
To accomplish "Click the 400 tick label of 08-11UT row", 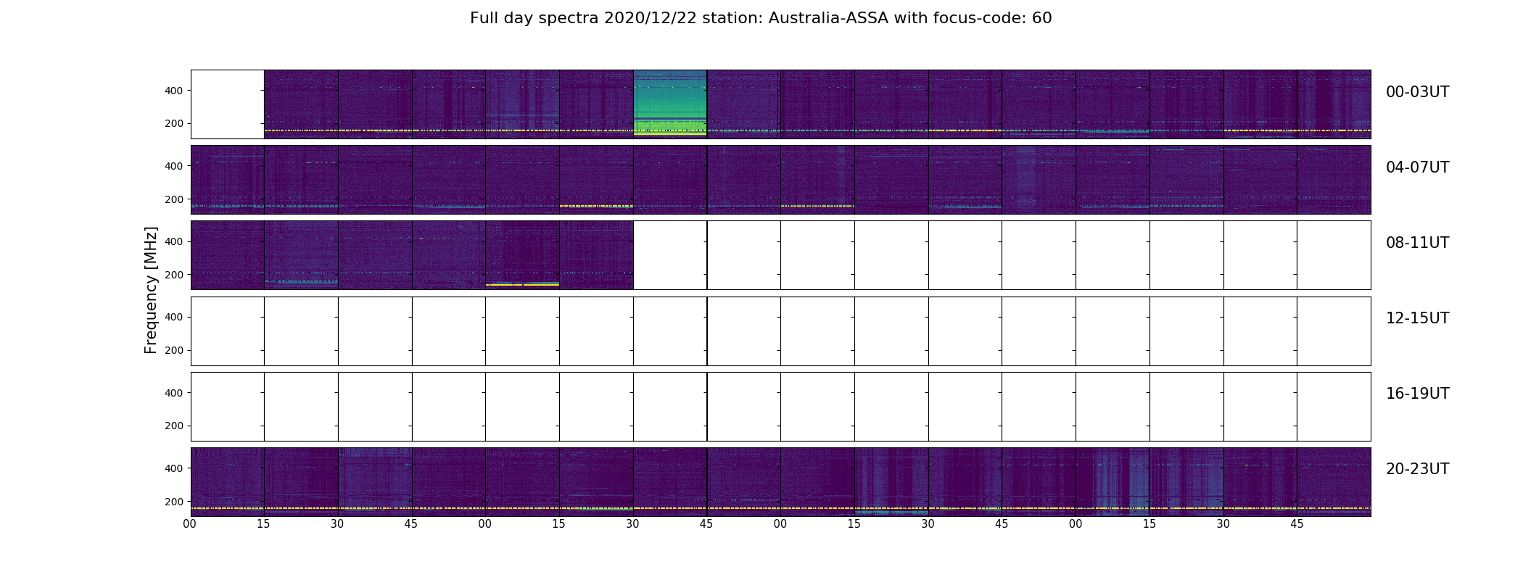I will [174, 241].
